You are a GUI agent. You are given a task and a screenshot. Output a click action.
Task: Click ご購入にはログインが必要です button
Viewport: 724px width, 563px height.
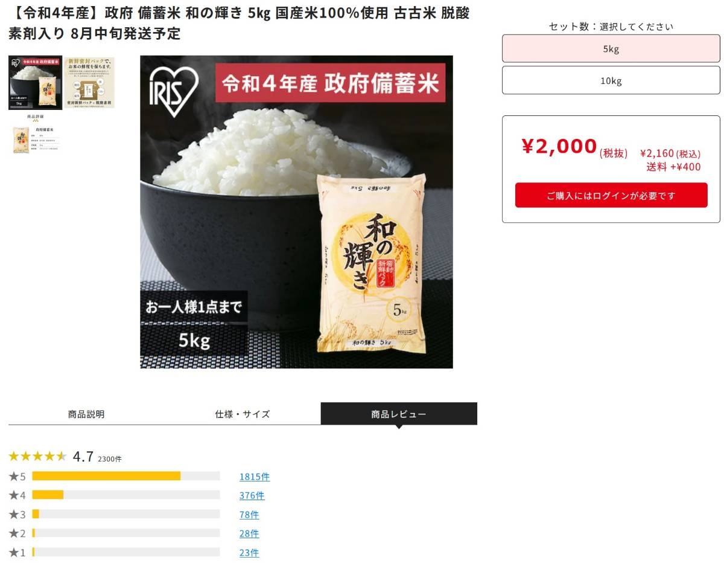pos(611,196)
